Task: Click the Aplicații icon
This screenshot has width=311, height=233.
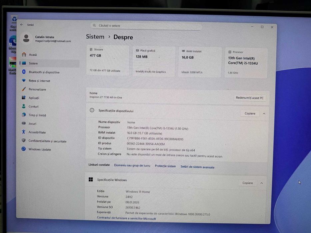Action: tap(24, 98)
